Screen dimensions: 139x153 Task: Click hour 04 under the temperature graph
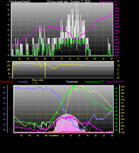(x=29, y=135)
